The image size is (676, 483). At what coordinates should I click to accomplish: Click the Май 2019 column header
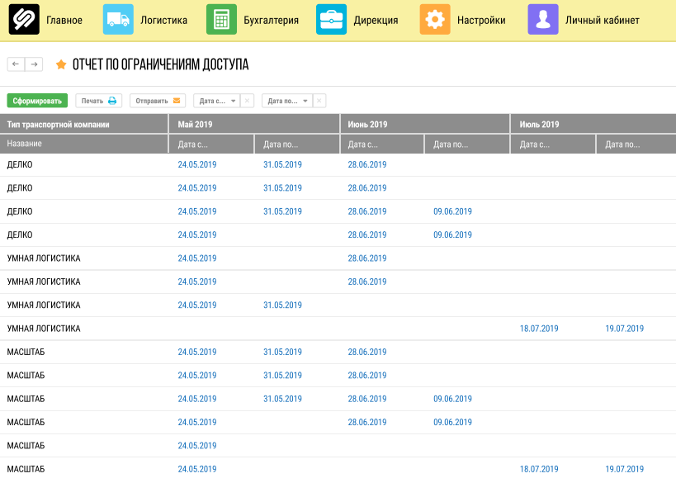click(x=254, y=124)
